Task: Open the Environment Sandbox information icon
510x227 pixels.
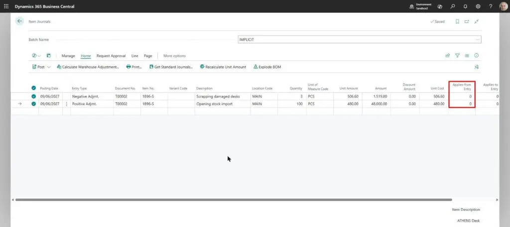Action: pos(412,6)
